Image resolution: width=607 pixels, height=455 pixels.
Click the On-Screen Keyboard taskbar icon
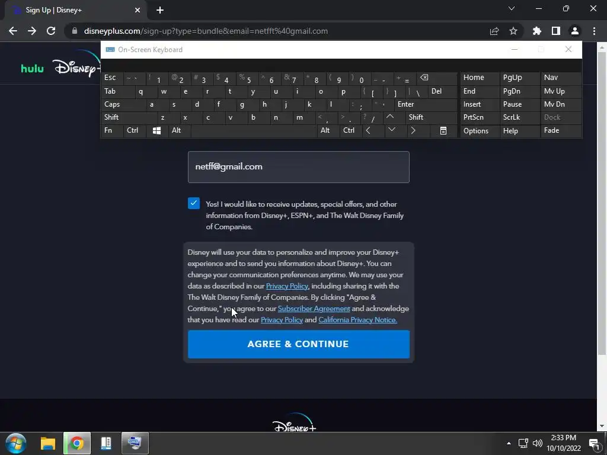click(x=135, y=443)
